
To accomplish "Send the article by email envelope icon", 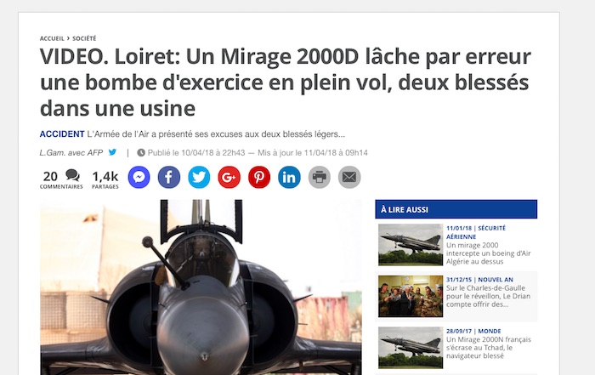I will tap(349, 177).
